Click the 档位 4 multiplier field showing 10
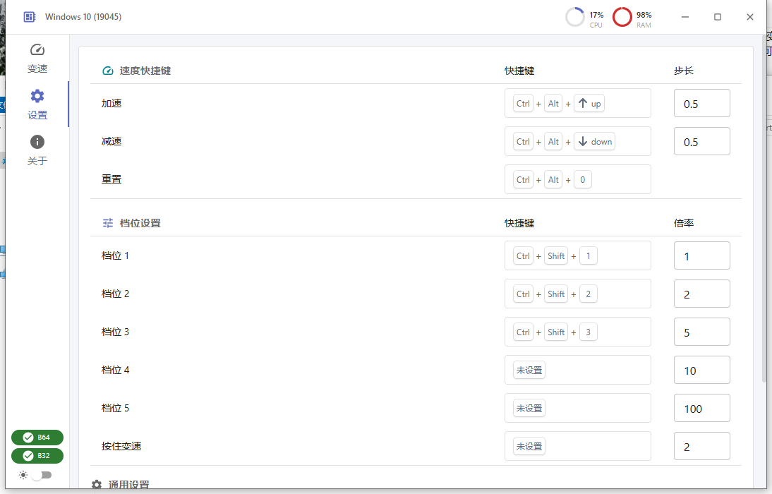The image size is (772, 494). (701, 370)
